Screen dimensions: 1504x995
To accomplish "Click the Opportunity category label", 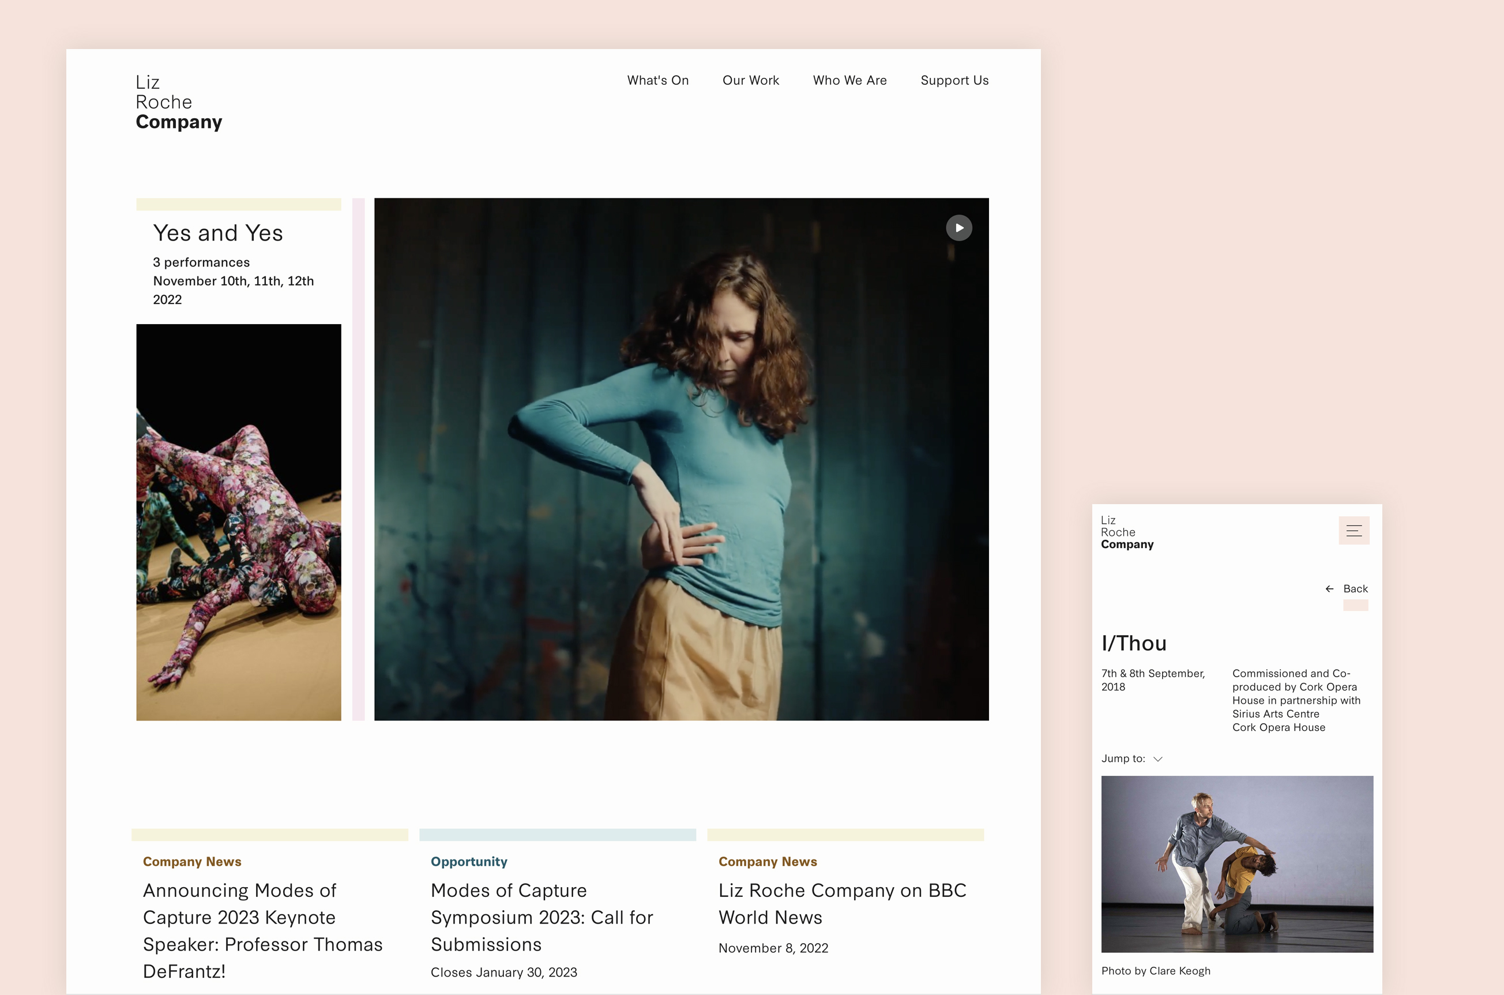I will (469, 861).
